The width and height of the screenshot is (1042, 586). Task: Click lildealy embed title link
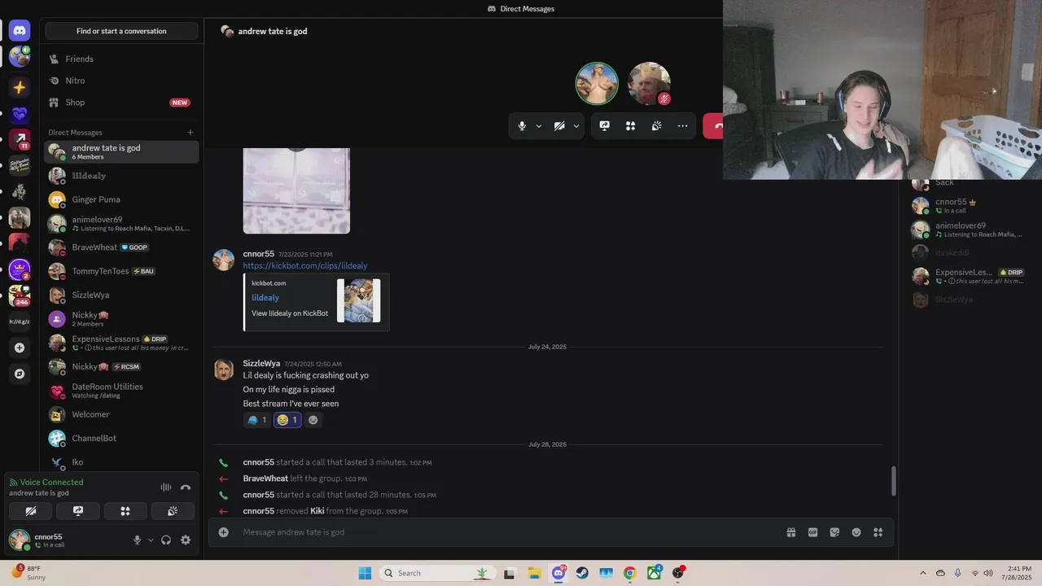(265, 298)
